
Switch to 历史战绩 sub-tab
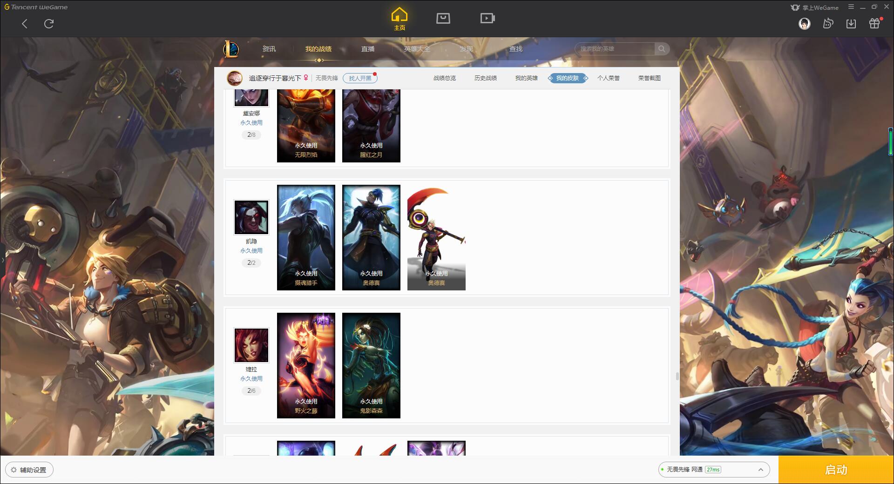point(486,78)
